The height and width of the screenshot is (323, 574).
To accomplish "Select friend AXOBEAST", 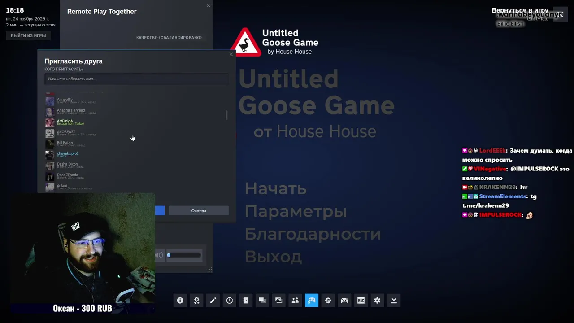I will pyautogui.click(x=135, y=133).
